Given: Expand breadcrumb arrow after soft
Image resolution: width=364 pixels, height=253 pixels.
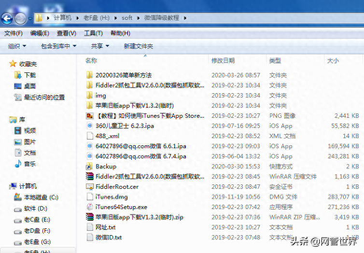Looking at the screenshot, I should coord(139,18).
